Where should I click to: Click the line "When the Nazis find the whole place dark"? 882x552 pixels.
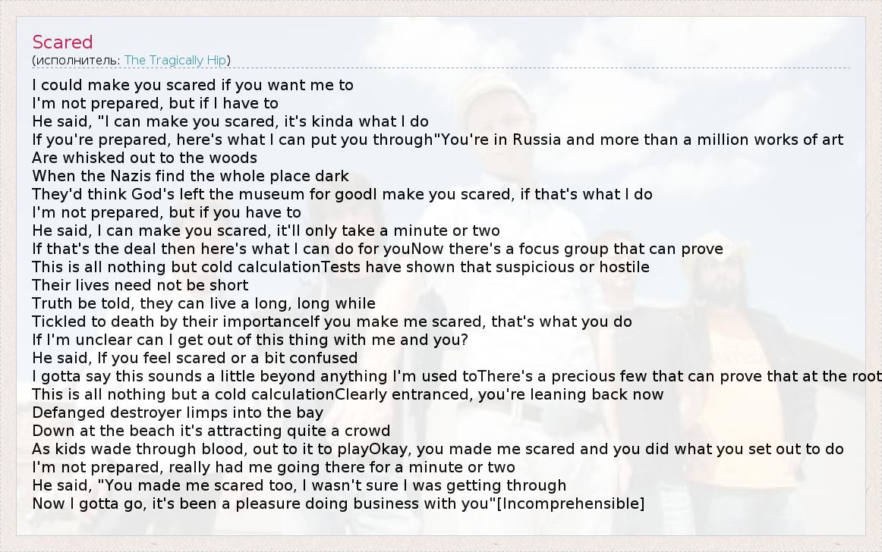[191, 176]
